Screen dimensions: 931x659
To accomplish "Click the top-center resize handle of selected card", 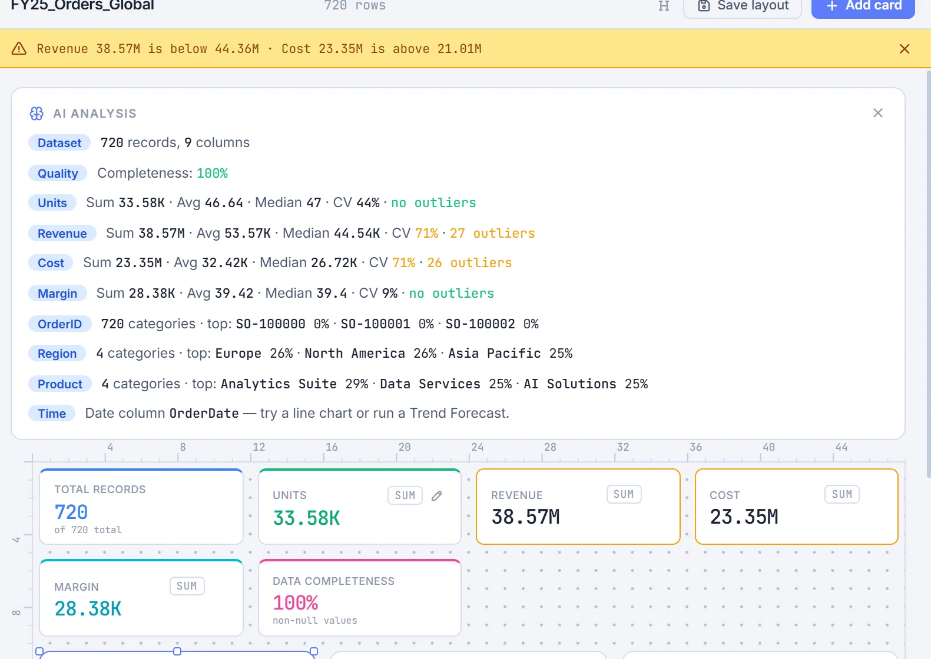I will pos(177,651).
